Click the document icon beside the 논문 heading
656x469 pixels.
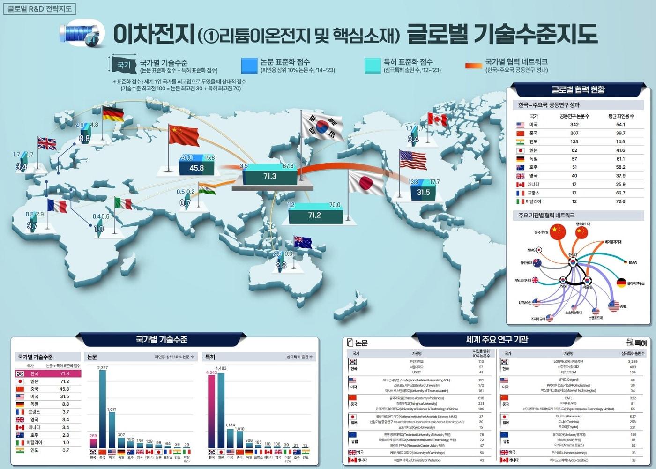coord(350,342)
